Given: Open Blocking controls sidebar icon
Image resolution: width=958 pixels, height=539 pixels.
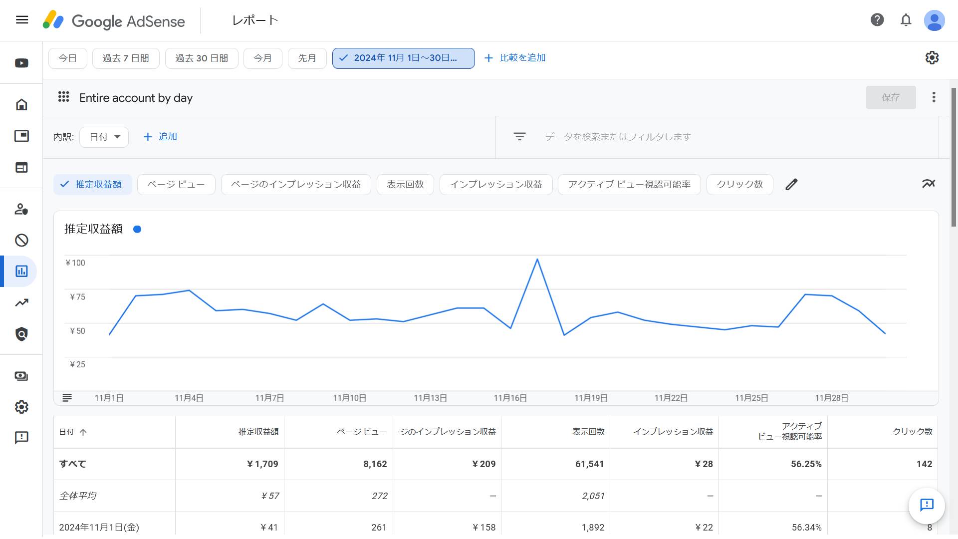Looking at the screenshot, I should [x=21, y=240].
